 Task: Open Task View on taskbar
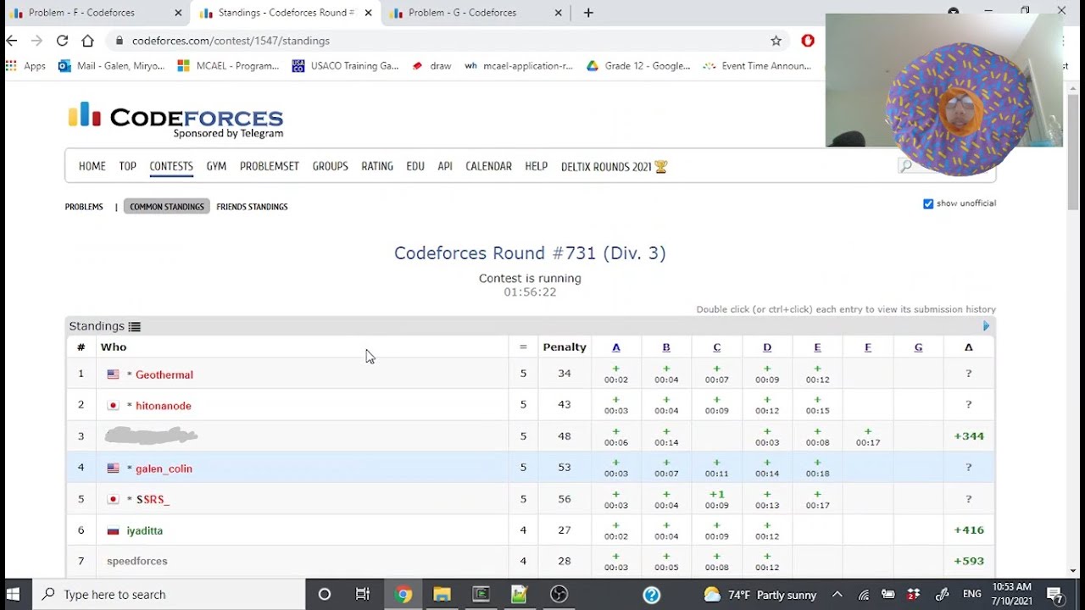pyautogui.click(x=363, y=594)
